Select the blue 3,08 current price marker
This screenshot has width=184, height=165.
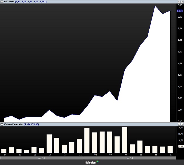point(180,11)
